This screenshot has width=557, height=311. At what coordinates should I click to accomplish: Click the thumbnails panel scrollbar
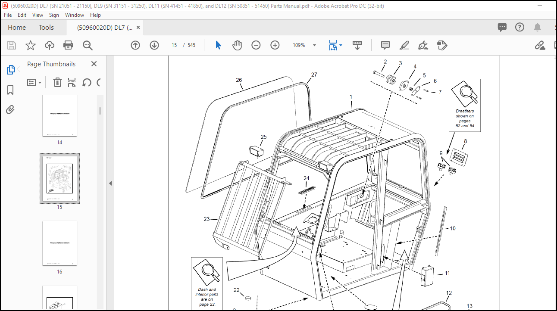100,111
